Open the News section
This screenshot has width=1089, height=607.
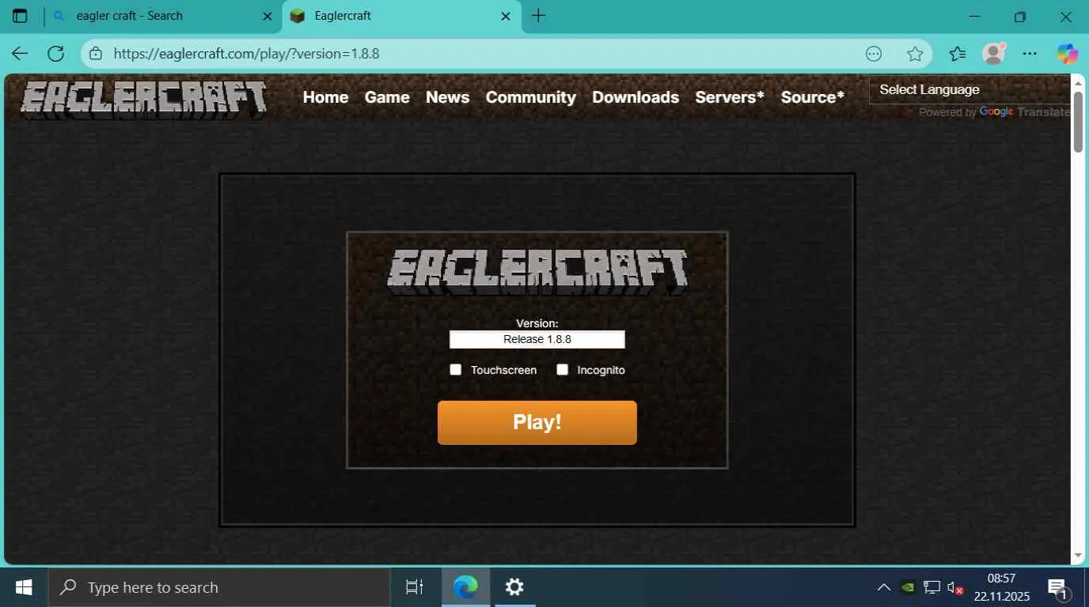447,97
